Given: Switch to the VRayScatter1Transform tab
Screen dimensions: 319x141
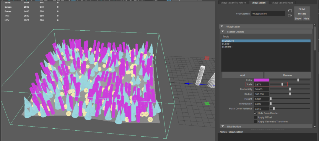Looking at the screenshot, I should pyautogui.click(x=233, y=3).
